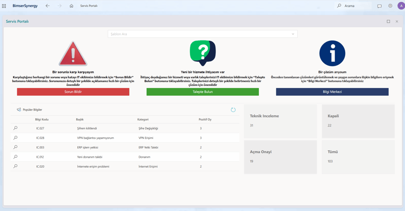Click the 'Bir sorunla karşı karşıyayım' heading
Viewport: 405px width, 211px height.
point(73,72)
